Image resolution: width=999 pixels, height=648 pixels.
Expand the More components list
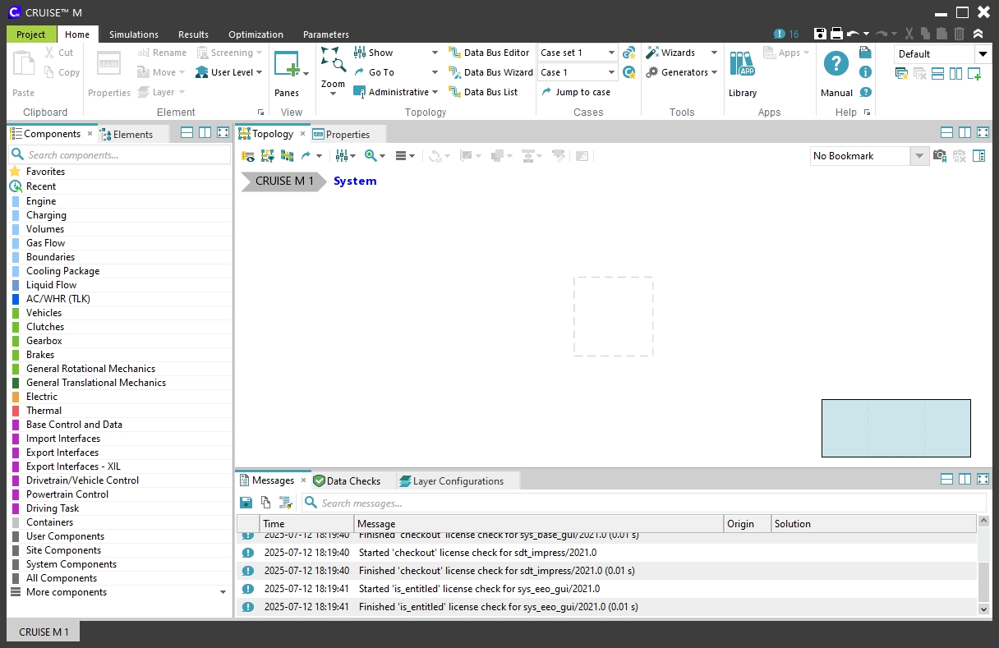pos(223,592)
